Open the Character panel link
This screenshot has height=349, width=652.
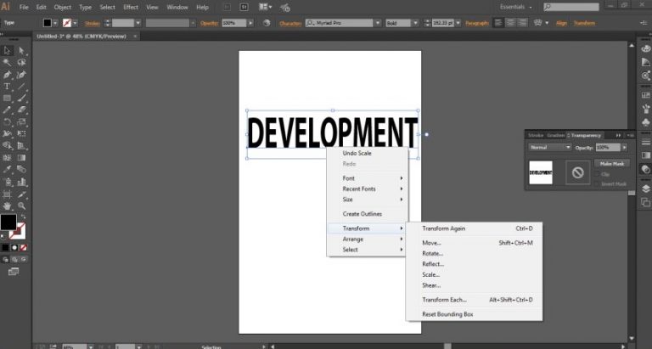[290, 23]
